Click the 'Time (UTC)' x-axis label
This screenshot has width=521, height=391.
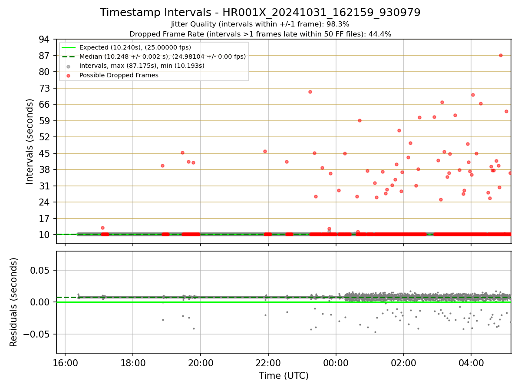pyautogui.click(x=284, y=376)
